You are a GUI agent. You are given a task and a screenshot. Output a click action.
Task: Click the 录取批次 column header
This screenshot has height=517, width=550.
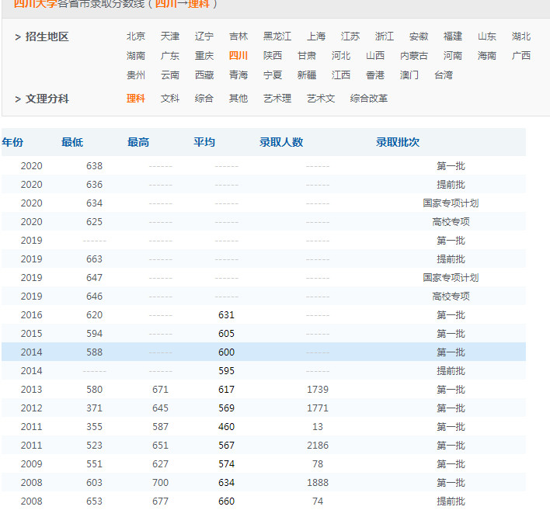coord(398,142)
